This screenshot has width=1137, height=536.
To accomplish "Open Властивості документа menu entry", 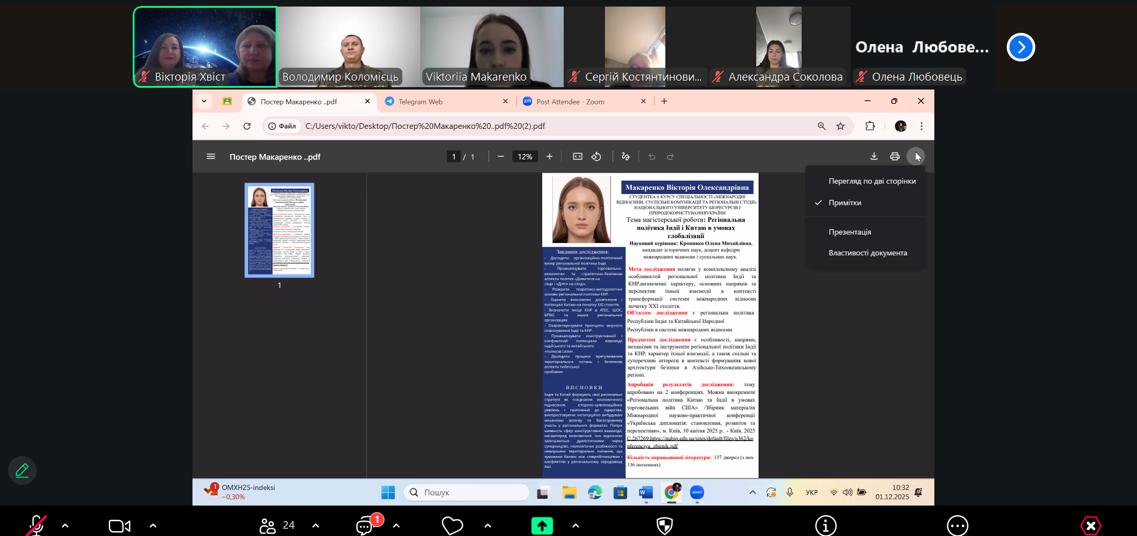I will pyautogui.click(x=867, y=253).
